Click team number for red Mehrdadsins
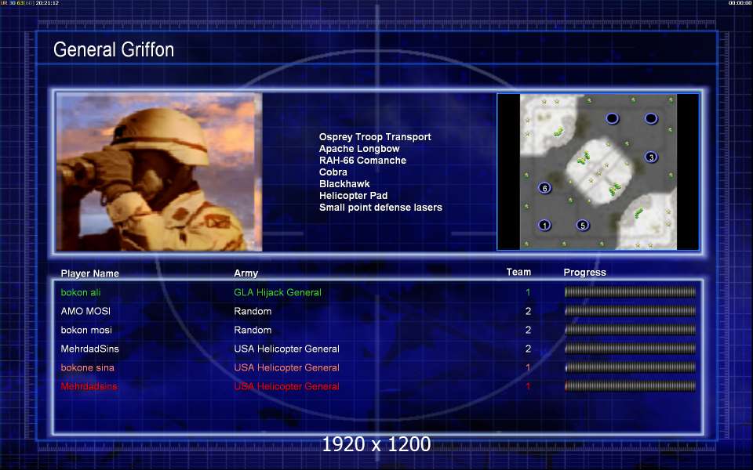This screenshot has height=470, width=753. 528,386
